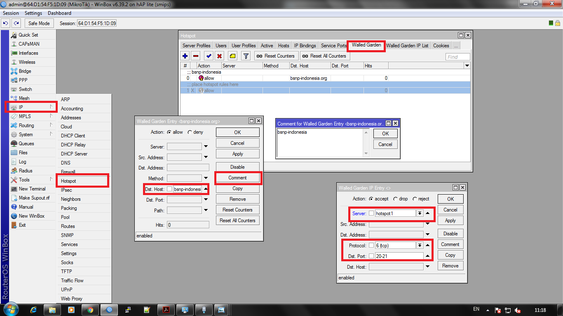Remove selected entry with minus icon

[196, 56]
